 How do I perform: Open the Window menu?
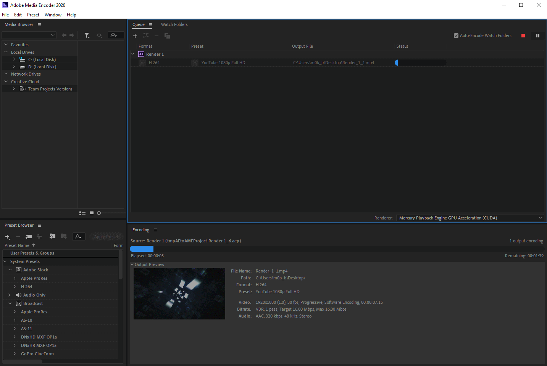coord(53,15)
